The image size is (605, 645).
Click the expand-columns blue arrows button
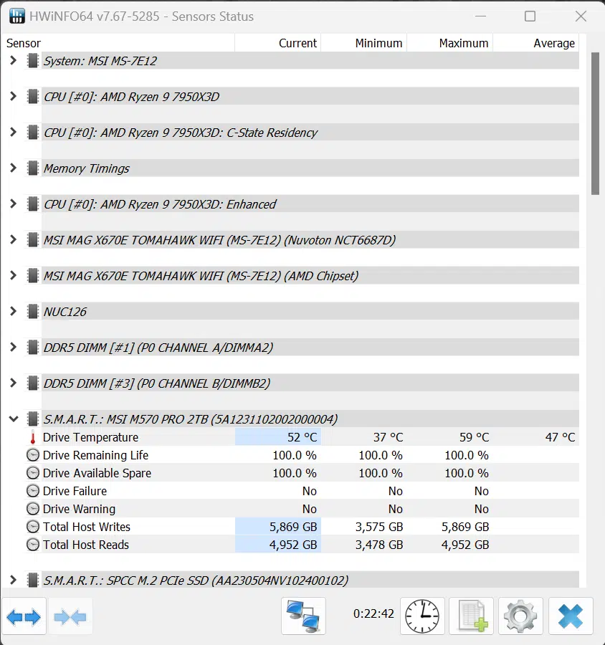pos(24,616)
